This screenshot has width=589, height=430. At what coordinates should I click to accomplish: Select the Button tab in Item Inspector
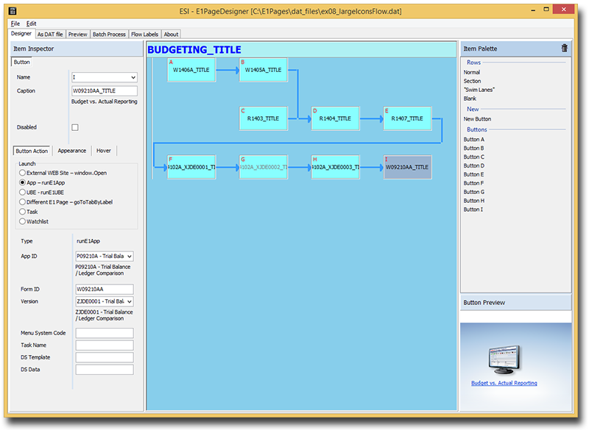point(22,62)
